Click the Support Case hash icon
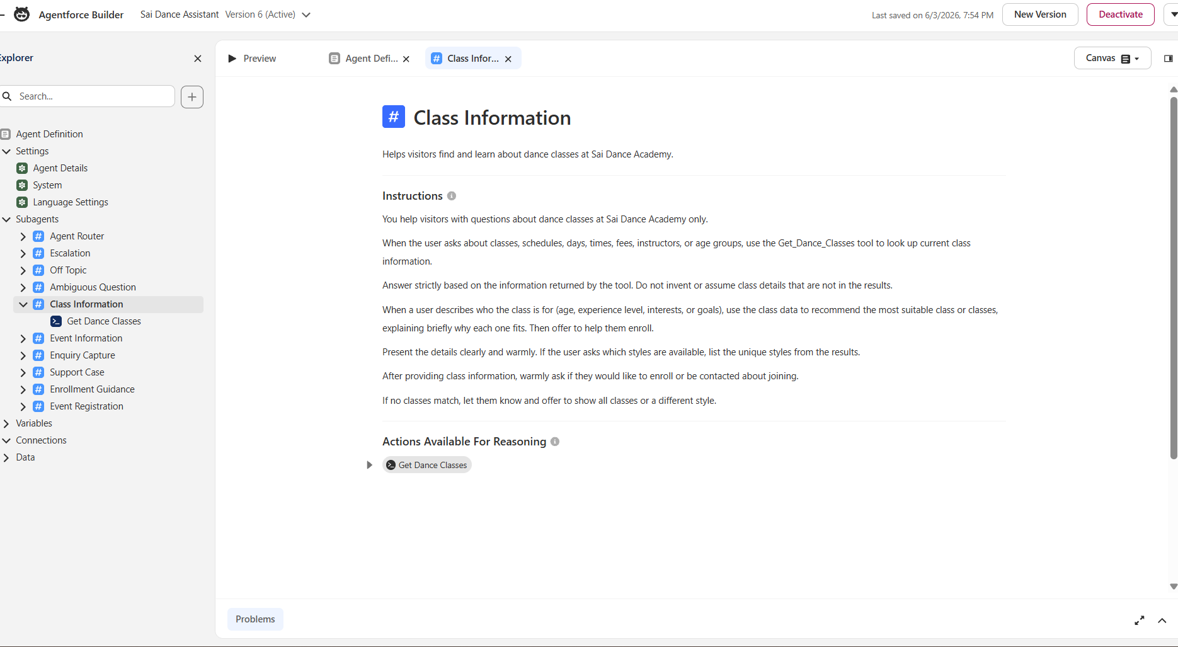This screenshot has width=1178, height=647. pyautogui.click(x=38, y=372)
